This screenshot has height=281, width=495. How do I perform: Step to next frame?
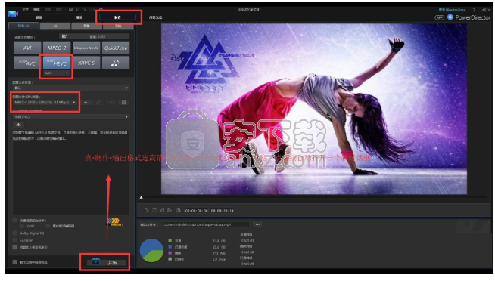170,210
